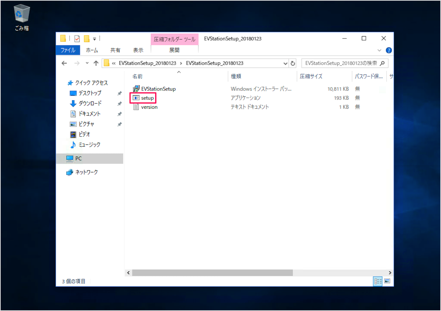The image size is (441, 311).
Task: Expand the hidden breadcrumb path chevron «
Action: 114,63
